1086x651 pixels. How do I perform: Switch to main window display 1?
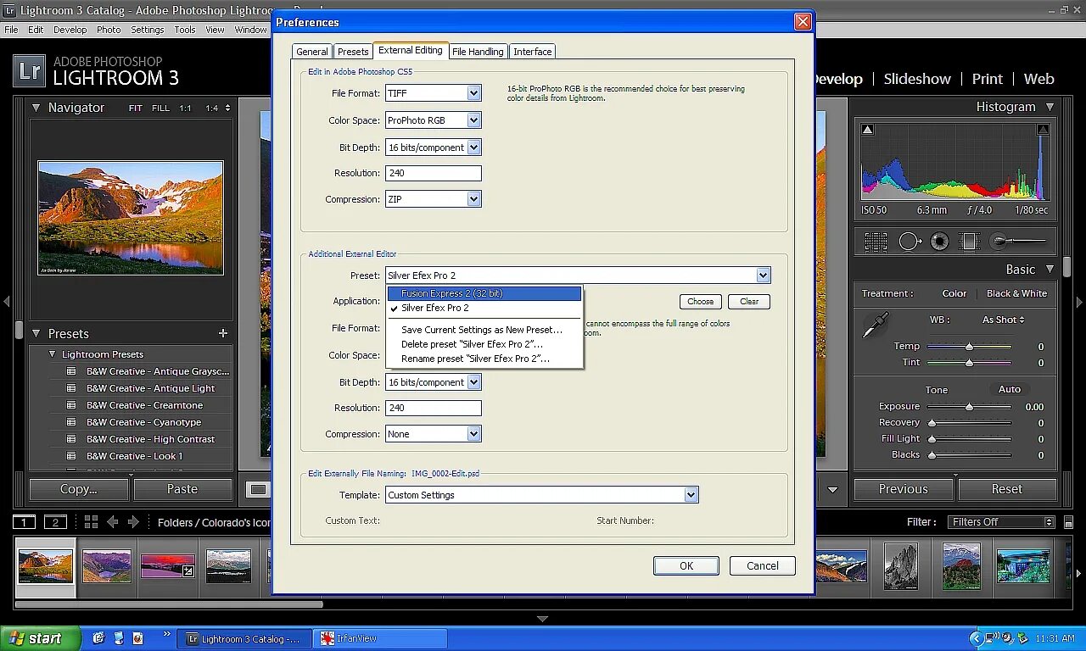pos(25,522)
